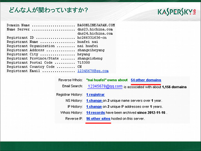
Task: Click the 'nai huafei' owns about text
Action: [107, 80]
